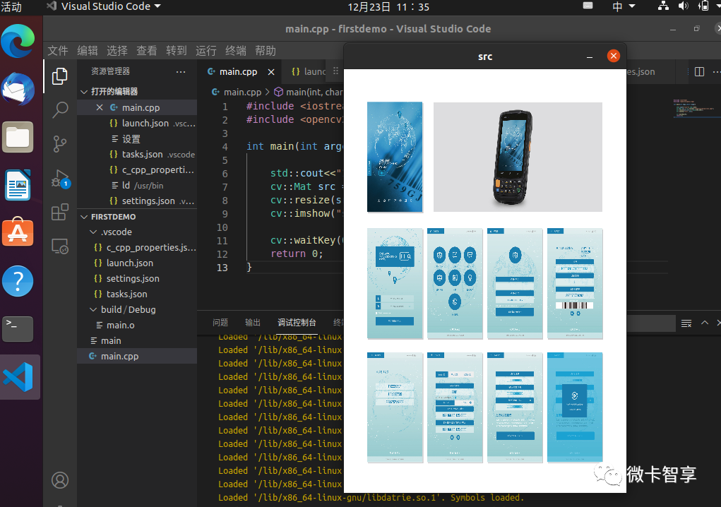Image resolution: width=721 pixels, height=507 pixels.
Task: Open Ubuntu Software from the dock
Action: pyautogui.click(x=18, y=232)
